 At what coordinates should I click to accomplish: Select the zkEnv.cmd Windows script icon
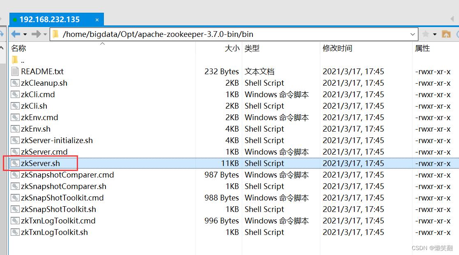[x=15, y=117]
